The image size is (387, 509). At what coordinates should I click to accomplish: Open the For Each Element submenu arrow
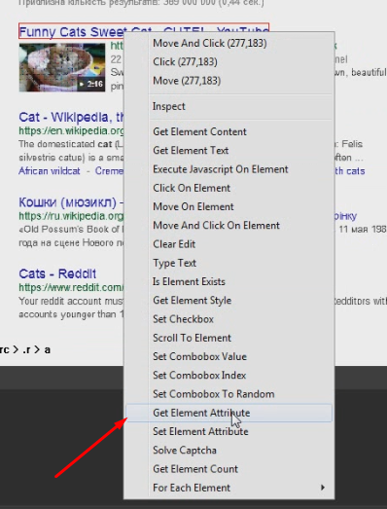pos(323,488)
